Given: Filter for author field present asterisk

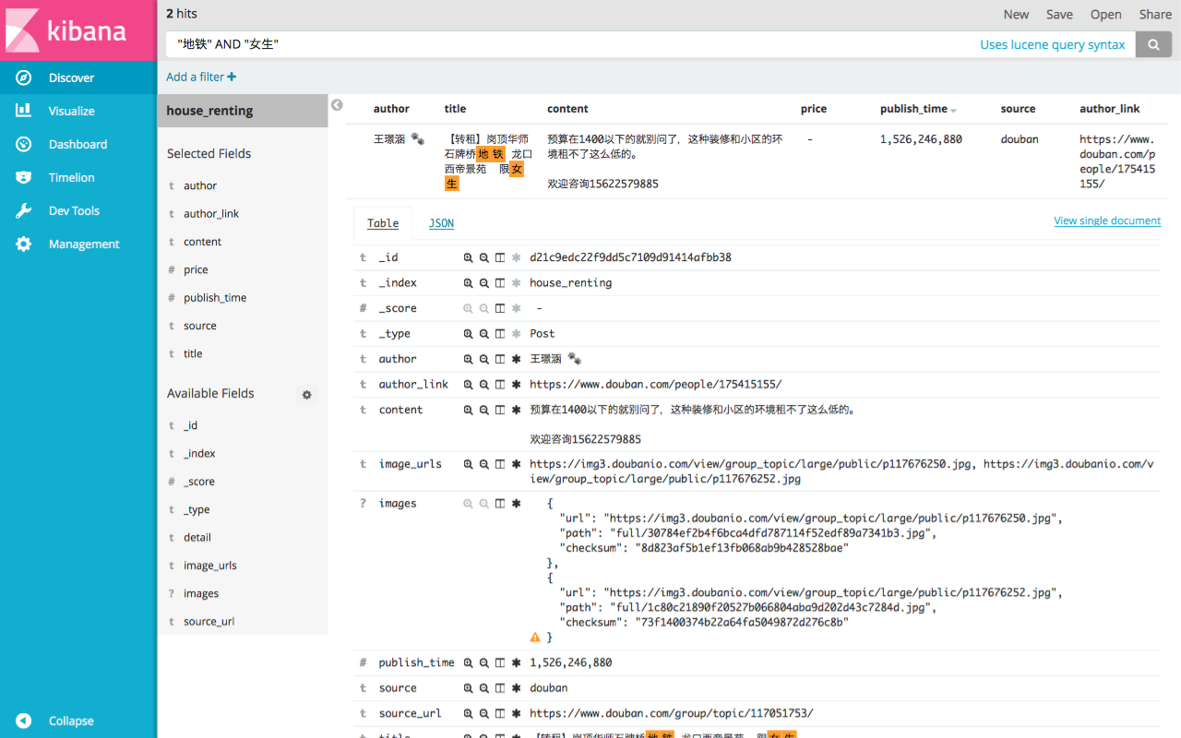Looking at the screenshot, I should pyautogui.click(x=516, y=359).
